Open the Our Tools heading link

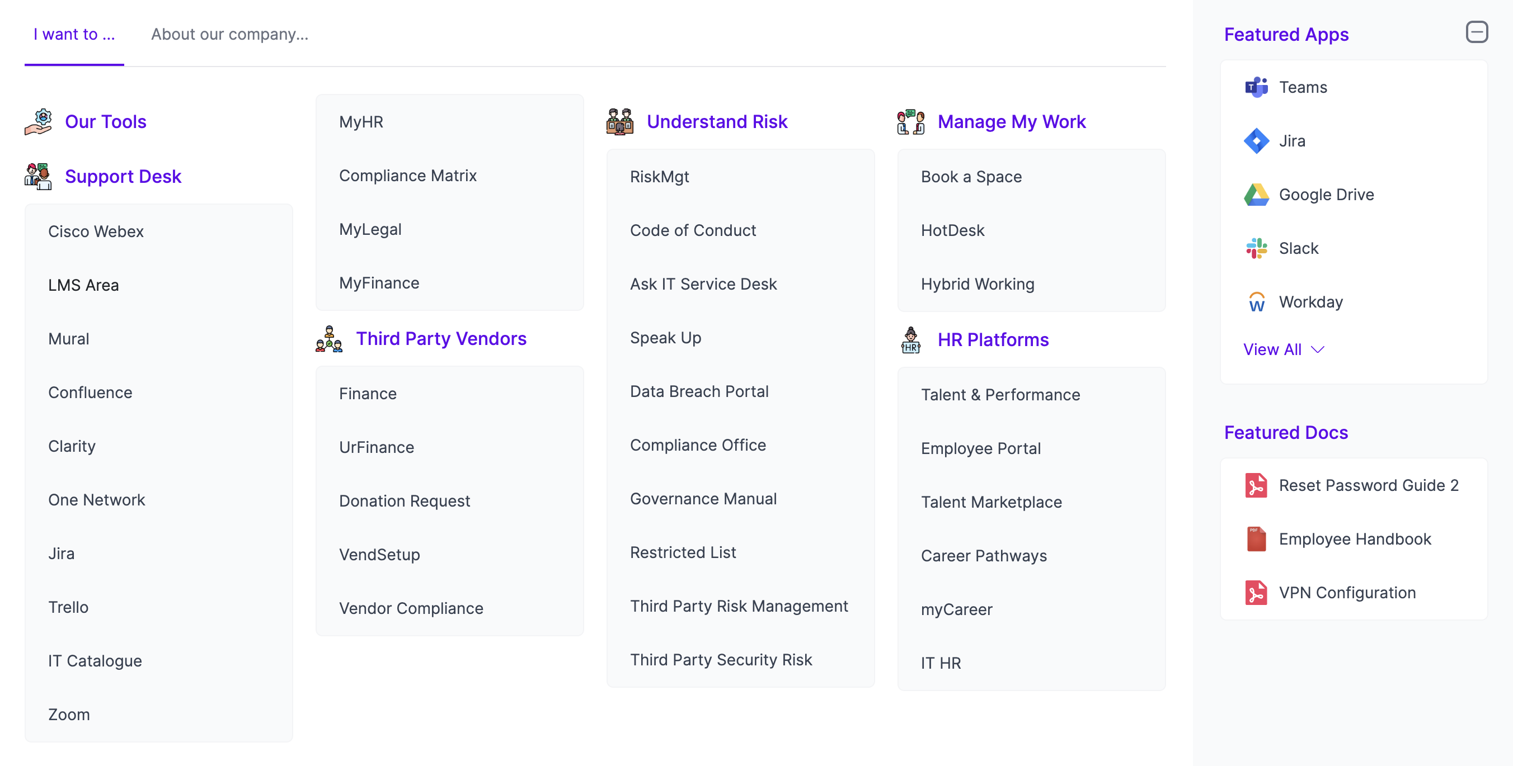(106, 122)
